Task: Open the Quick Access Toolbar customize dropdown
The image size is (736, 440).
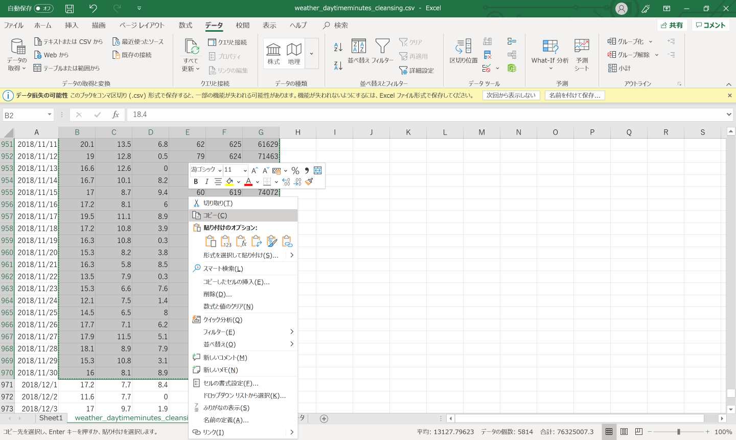Action: (140, 8)
